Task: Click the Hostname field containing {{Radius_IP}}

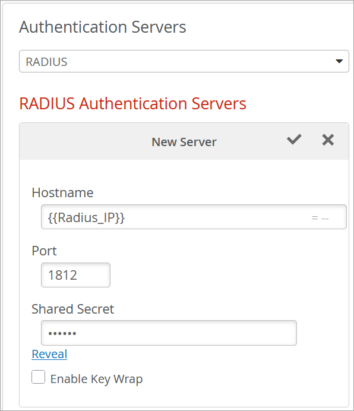Action: click(194, 217)
